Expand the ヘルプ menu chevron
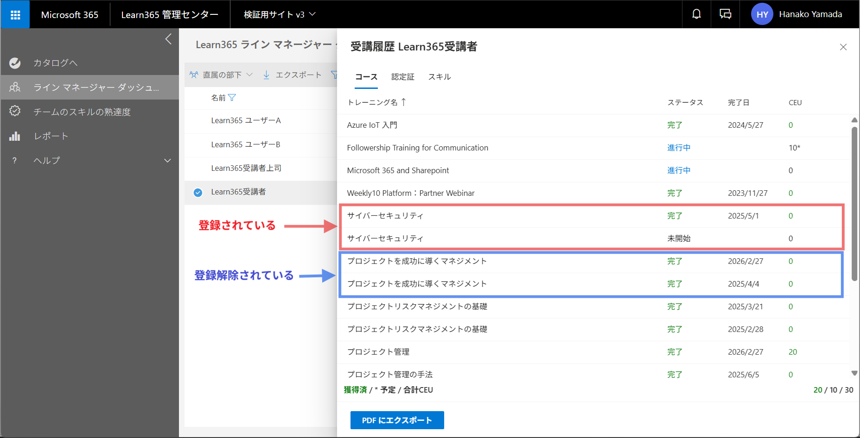The image size is (860, 438). pos(168,161)
